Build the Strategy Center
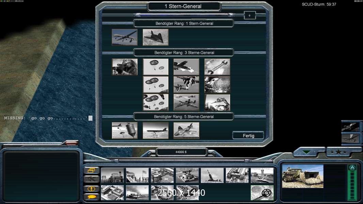This screenshot has height=204, width=363. tap(112, 193)
